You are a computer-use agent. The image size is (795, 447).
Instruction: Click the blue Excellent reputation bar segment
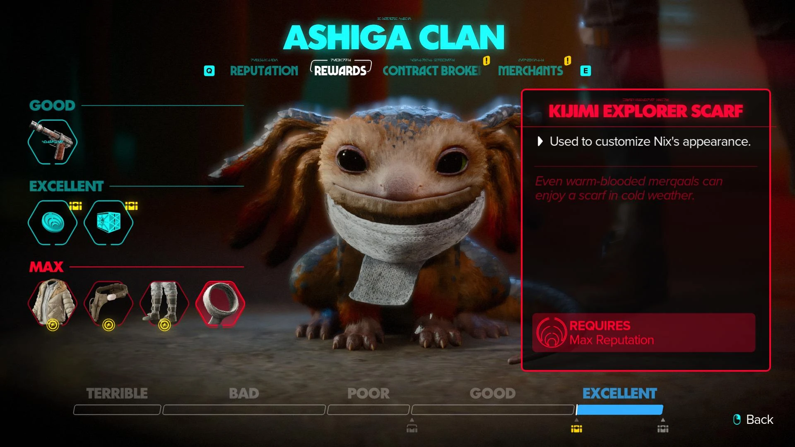click(619, 410)
